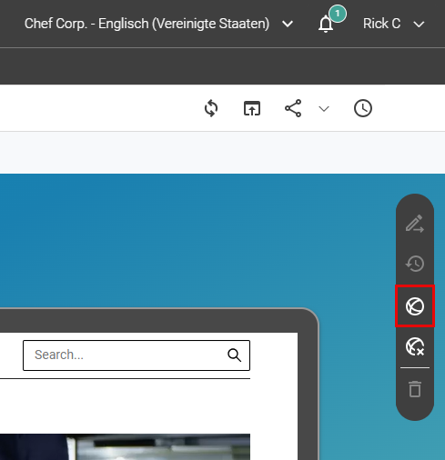Click the preview photo below search
The width and height of the screenshot is (445, 460).
(x=125, y=446)
